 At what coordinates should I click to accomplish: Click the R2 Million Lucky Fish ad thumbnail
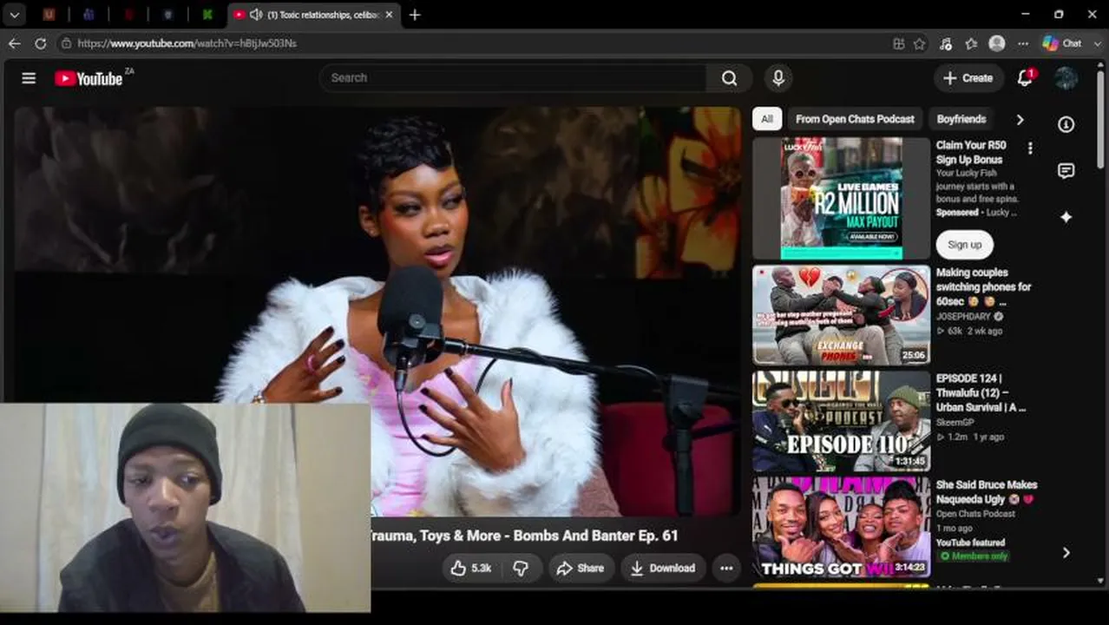coord(841,199)
